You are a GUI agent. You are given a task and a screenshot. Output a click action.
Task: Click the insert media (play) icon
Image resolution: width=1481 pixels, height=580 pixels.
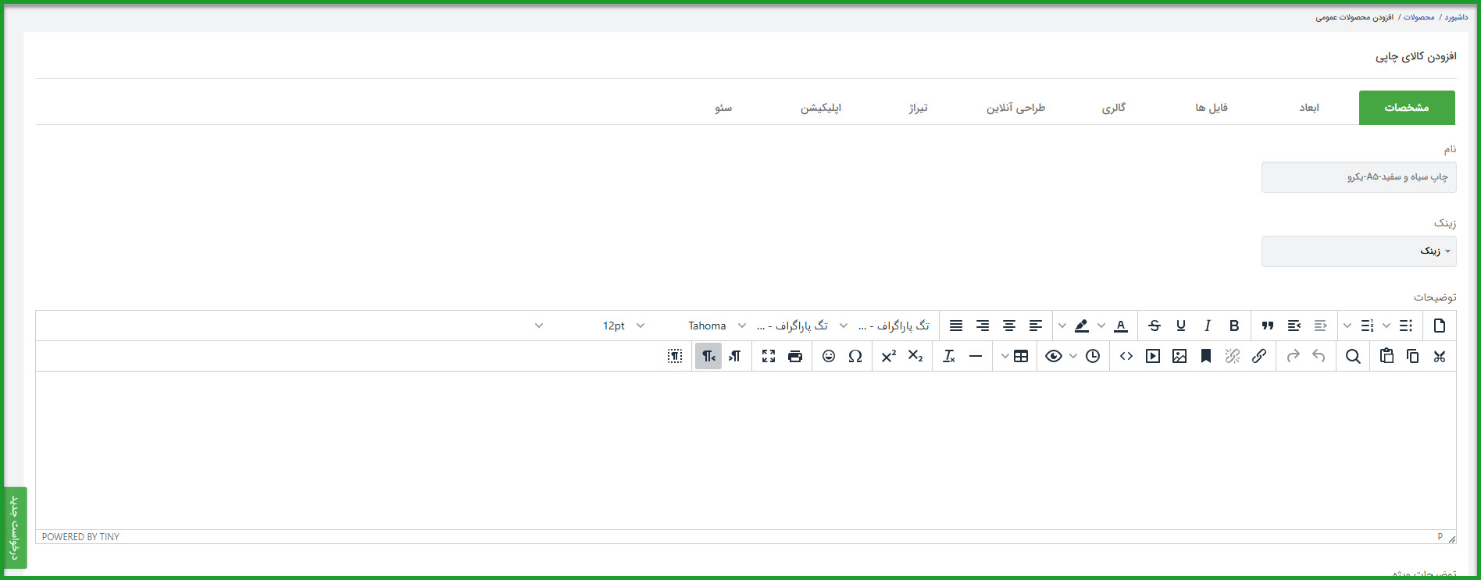pyautogui.click(x=1153, y=356)
